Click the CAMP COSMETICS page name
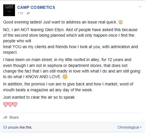 pos(36,7)
